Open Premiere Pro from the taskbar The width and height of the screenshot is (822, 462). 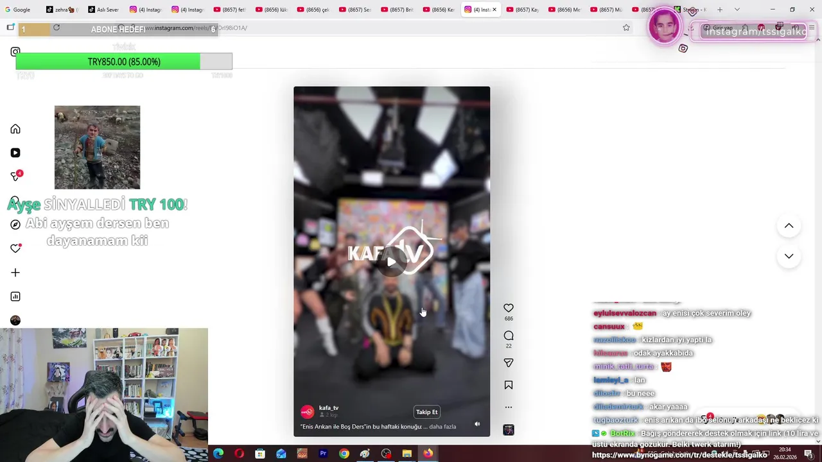323,454
